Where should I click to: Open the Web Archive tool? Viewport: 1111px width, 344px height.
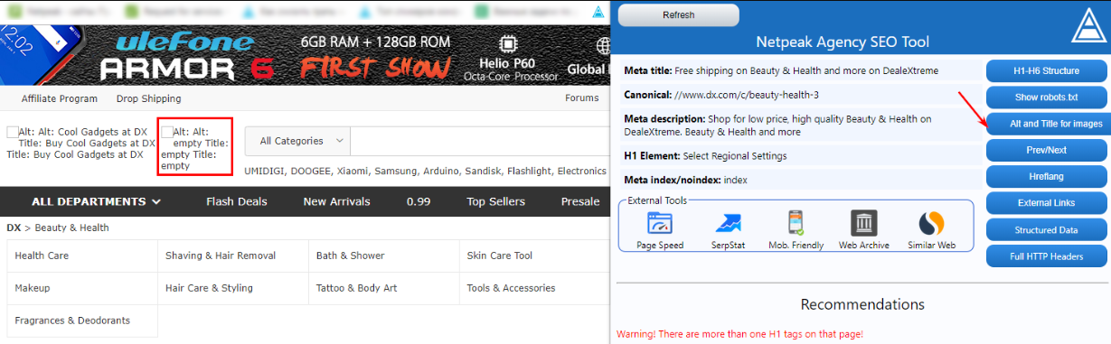click(864, 229)
